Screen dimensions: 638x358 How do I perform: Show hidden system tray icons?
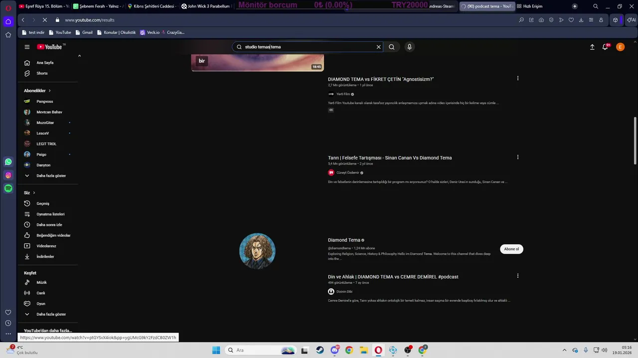[x=564, y=350]
